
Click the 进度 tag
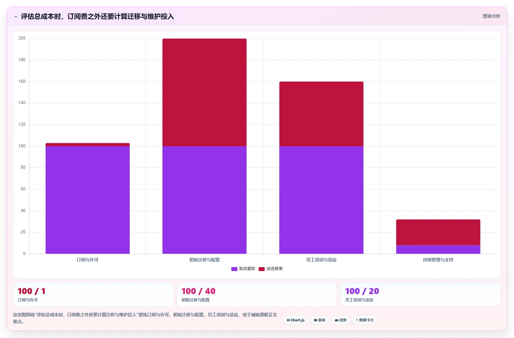340,320
